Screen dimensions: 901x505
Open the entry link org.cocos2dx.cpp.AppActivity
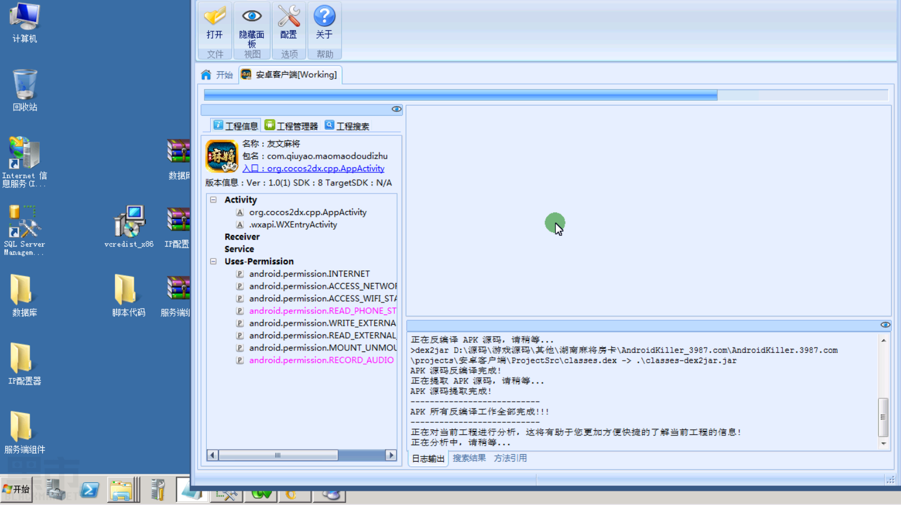coord(313,168)
